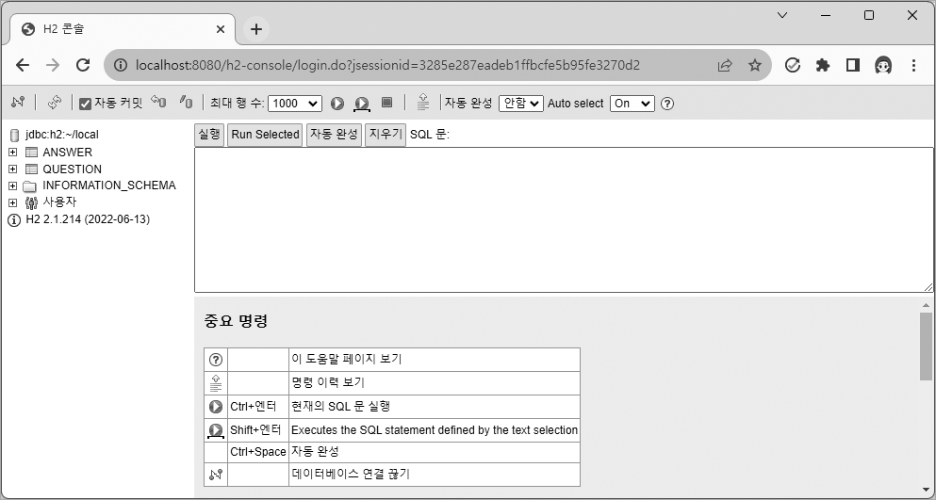936x500 pixels.
Task: Click the INFORMATION_SCHEMA folder icon
Action: coord(30,186)
